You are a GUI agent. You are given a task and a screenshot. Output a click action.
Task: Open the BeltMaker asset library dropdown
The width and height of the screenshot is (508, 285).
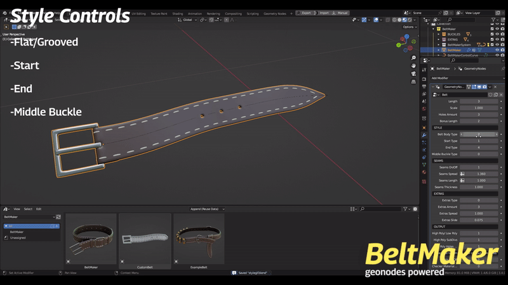(x=29, y=217)
